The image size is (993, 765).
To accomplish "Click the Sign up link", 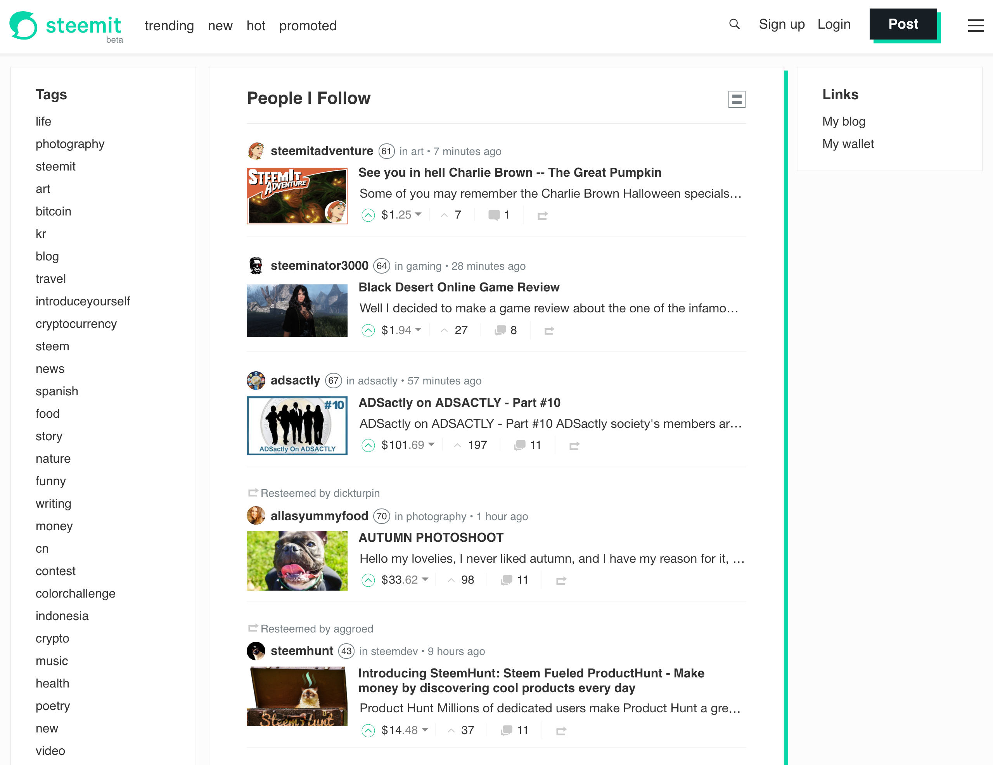I will [782, 24].
